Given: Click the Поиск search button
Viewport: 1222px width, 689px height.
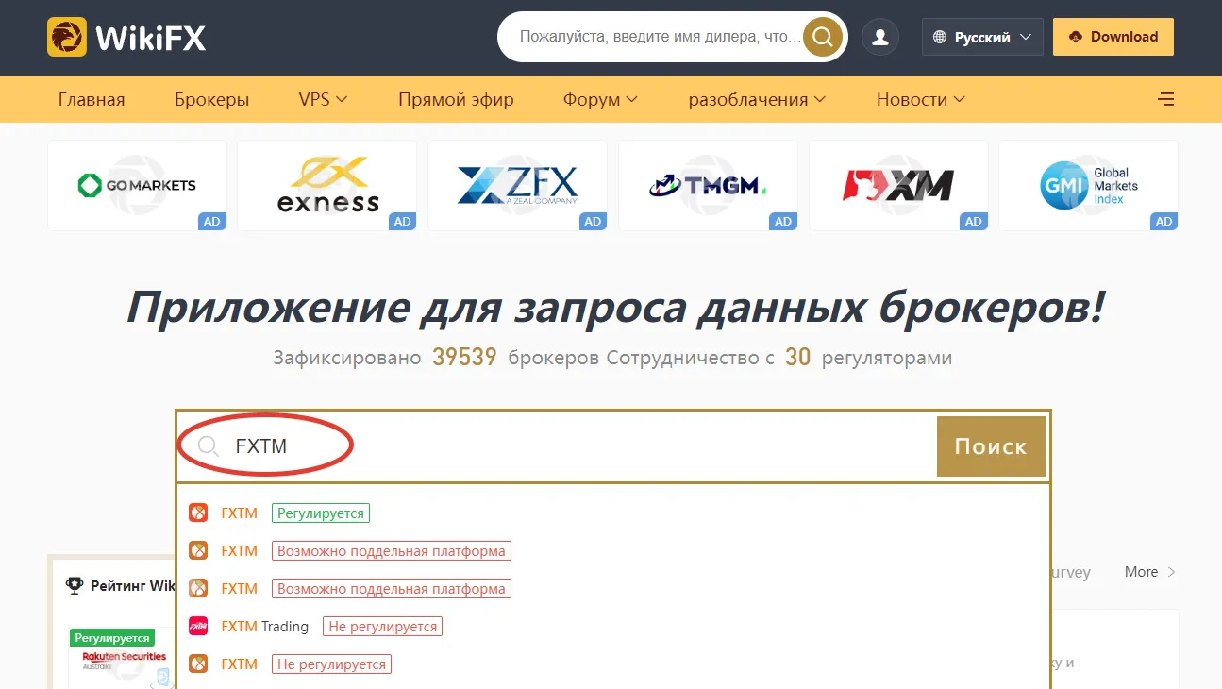Looking at the screenshot, I should coord(991,446).
